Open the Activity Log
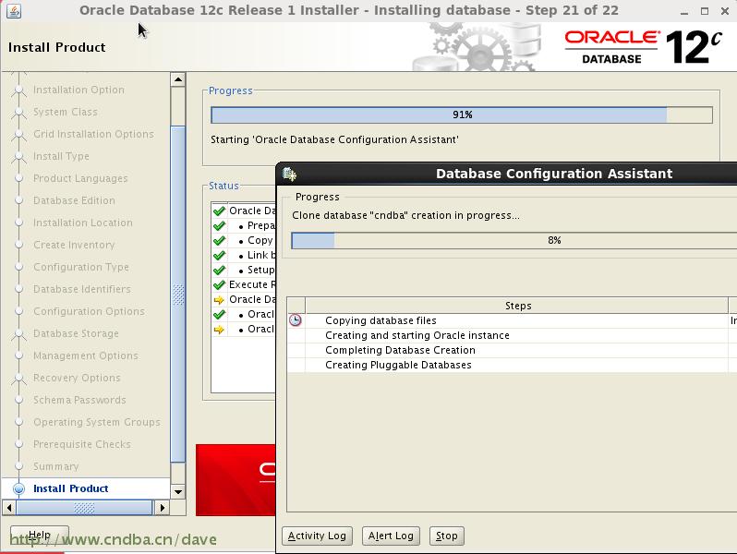 [317, 536]
